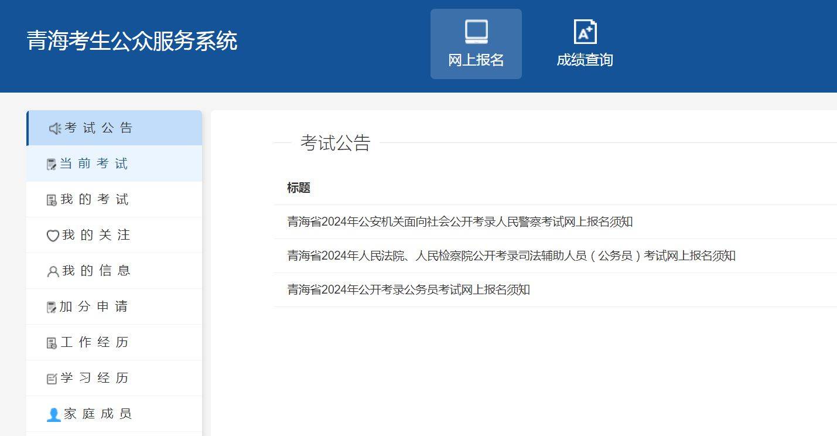Go to 工作经历 in the sidebar menu
837x436 pixels.
(94, 342)
